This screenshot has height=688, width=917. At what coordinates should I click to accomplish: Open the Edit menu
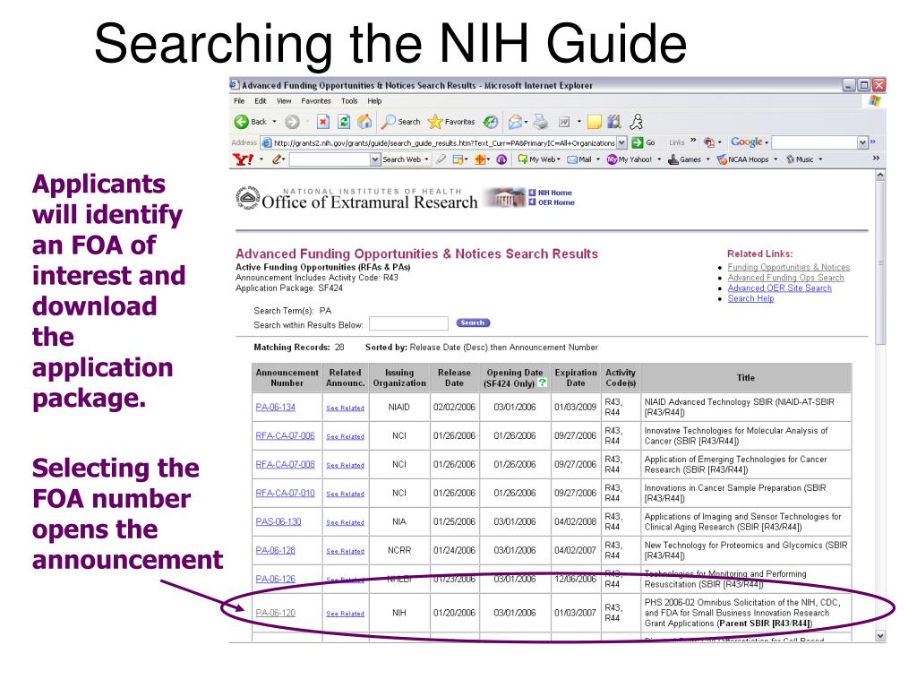261,100
